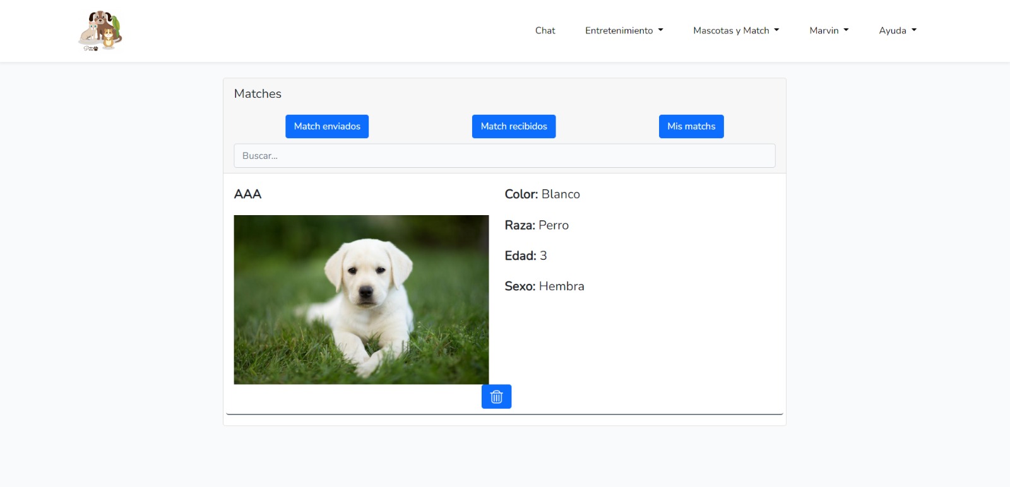1010x487 pixels.
Task: Open the Chat page
Action: coord(545,30)
